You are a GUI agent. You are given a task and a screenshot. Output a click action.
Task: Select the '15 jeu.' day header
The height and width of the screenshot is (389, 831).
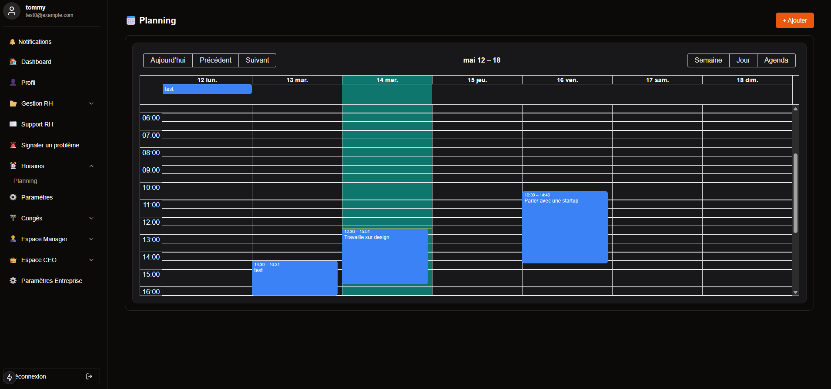477,80
